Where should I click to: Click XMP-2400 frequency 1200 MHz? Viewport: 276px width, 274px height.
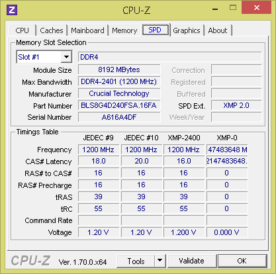point(184,150)
